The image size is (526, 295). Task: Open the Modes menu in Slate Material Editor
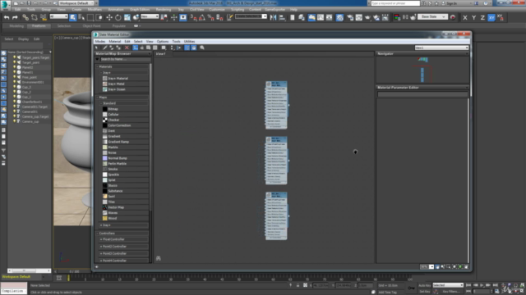(x=100, y=42)
